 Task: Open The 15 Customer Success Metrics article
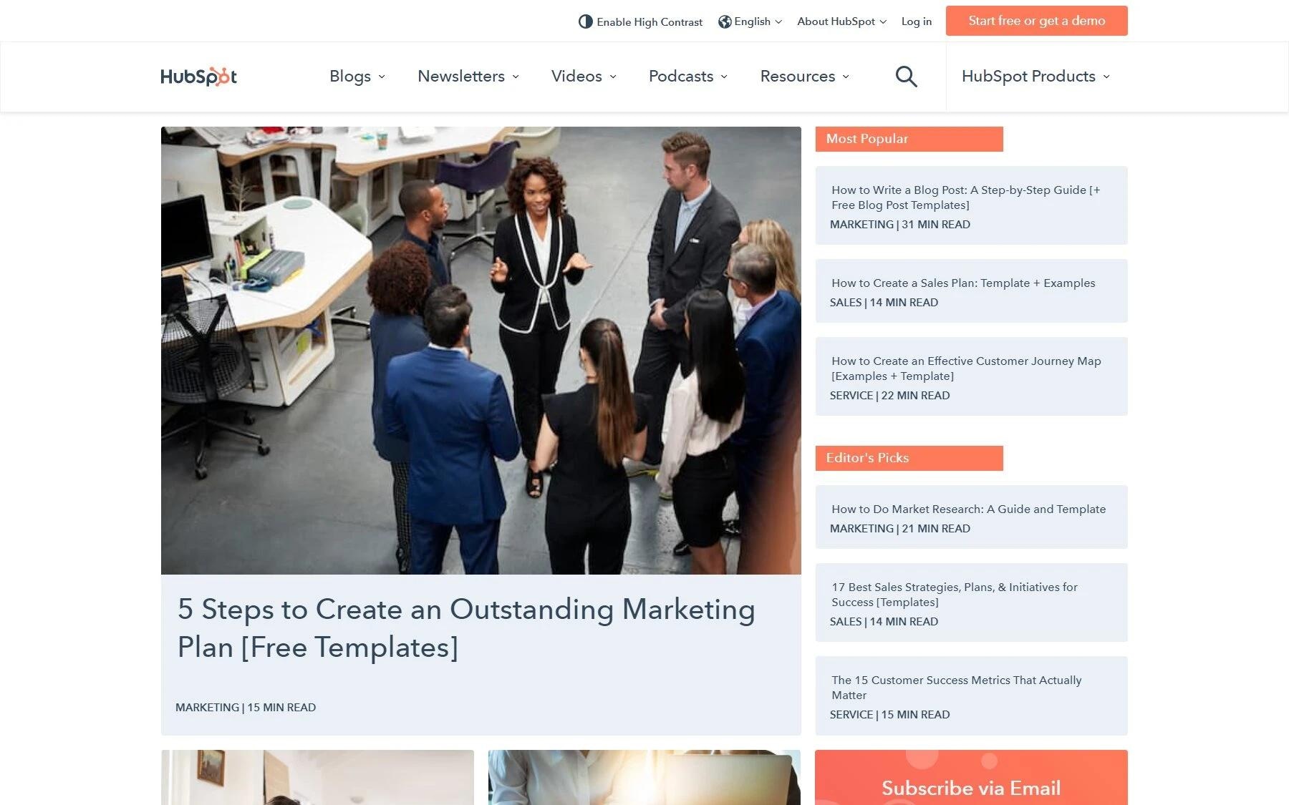pos(957,688)
